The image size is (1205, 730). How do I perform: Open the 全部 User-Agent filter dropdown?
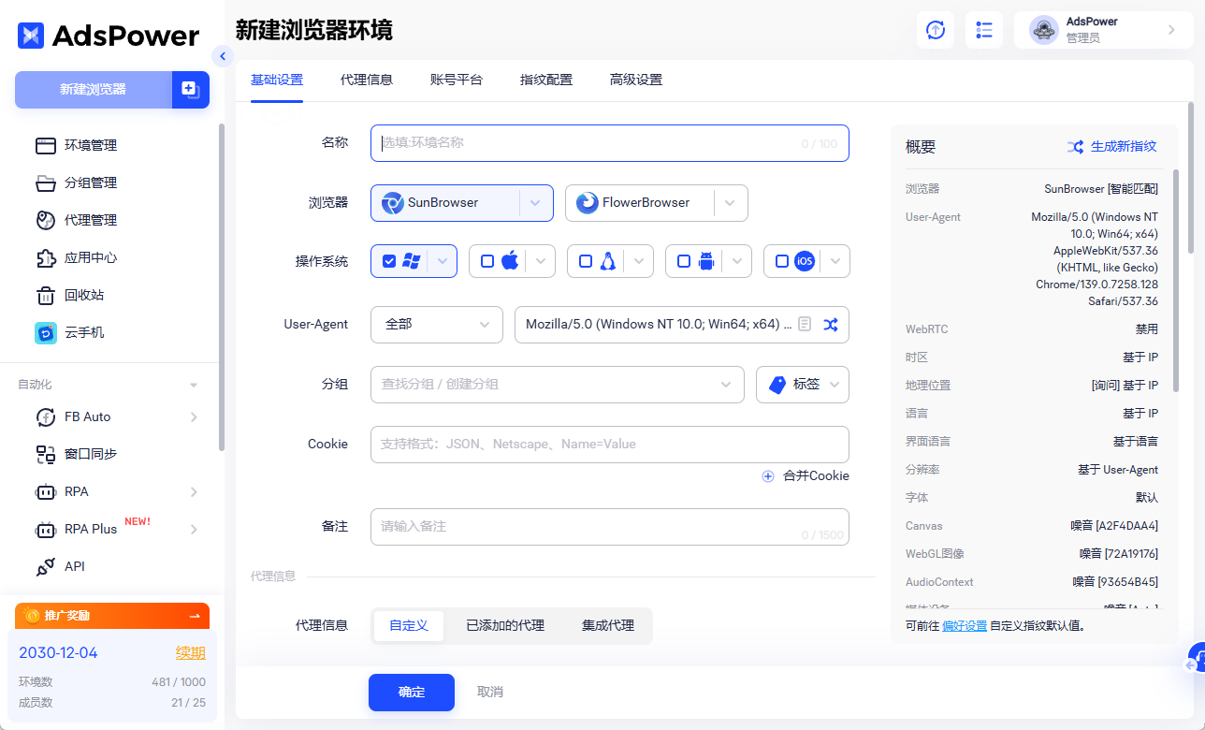tap(436, 325)
